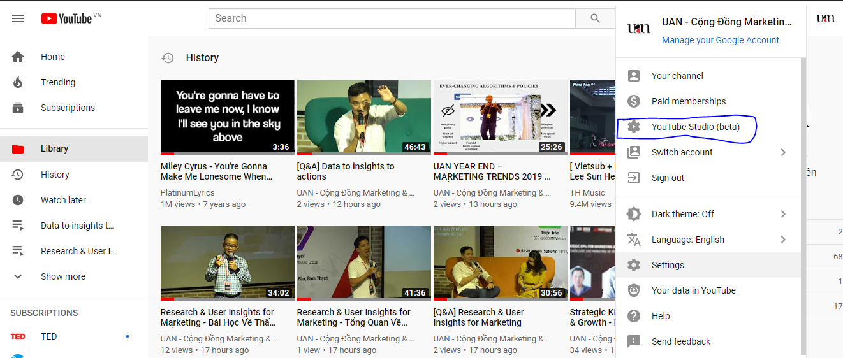Click the YouTube Studio gear icon
Screen dimensions: 843x358
634,127
